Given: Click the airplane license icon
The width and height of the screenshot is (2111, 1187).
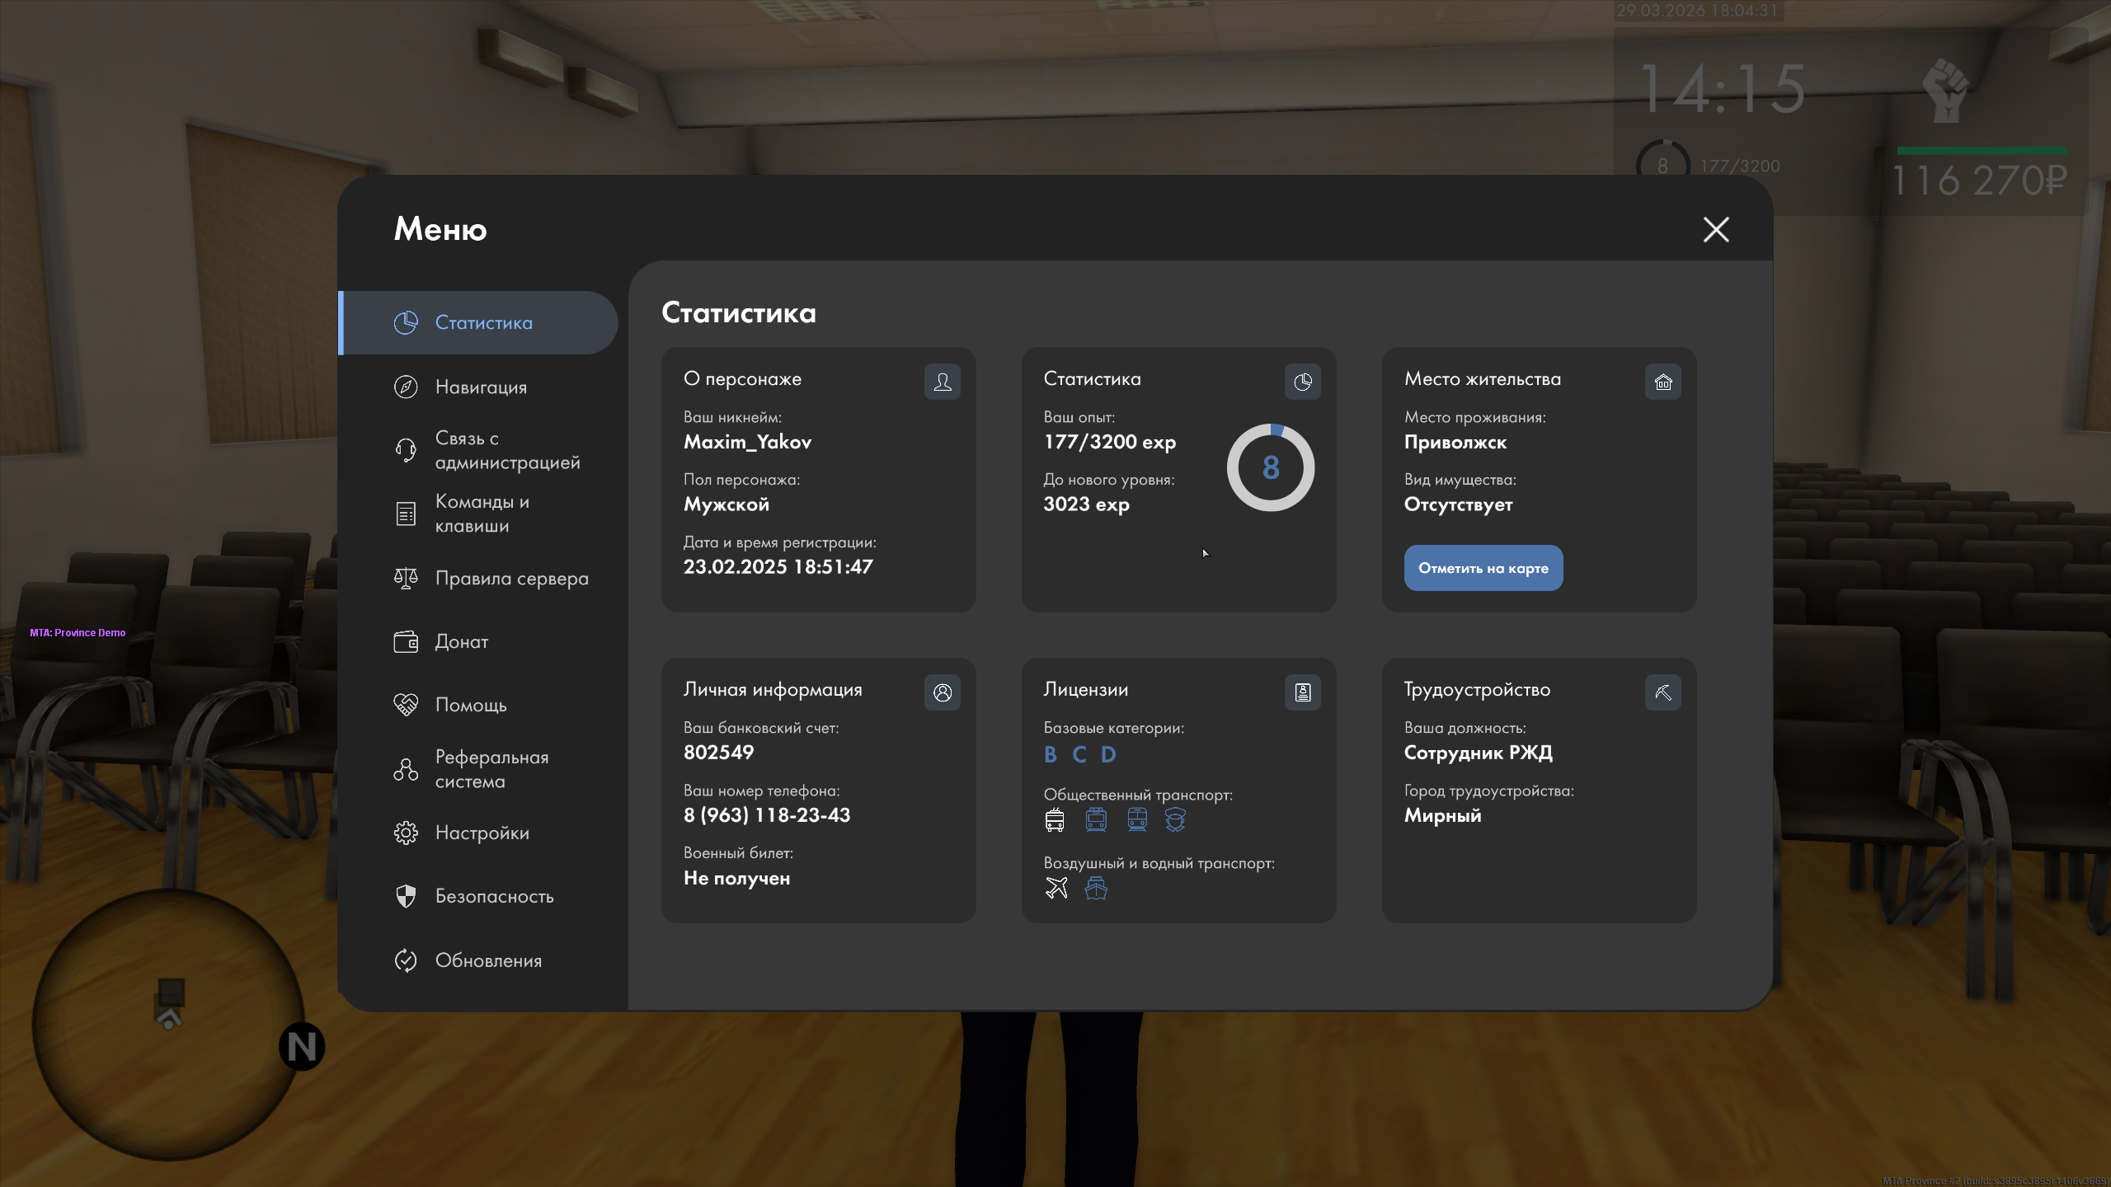Looking at the screenshot, I should tap(1056, 888).
